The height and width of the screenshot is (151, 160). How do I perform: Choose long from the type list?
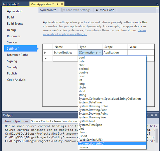112,84
